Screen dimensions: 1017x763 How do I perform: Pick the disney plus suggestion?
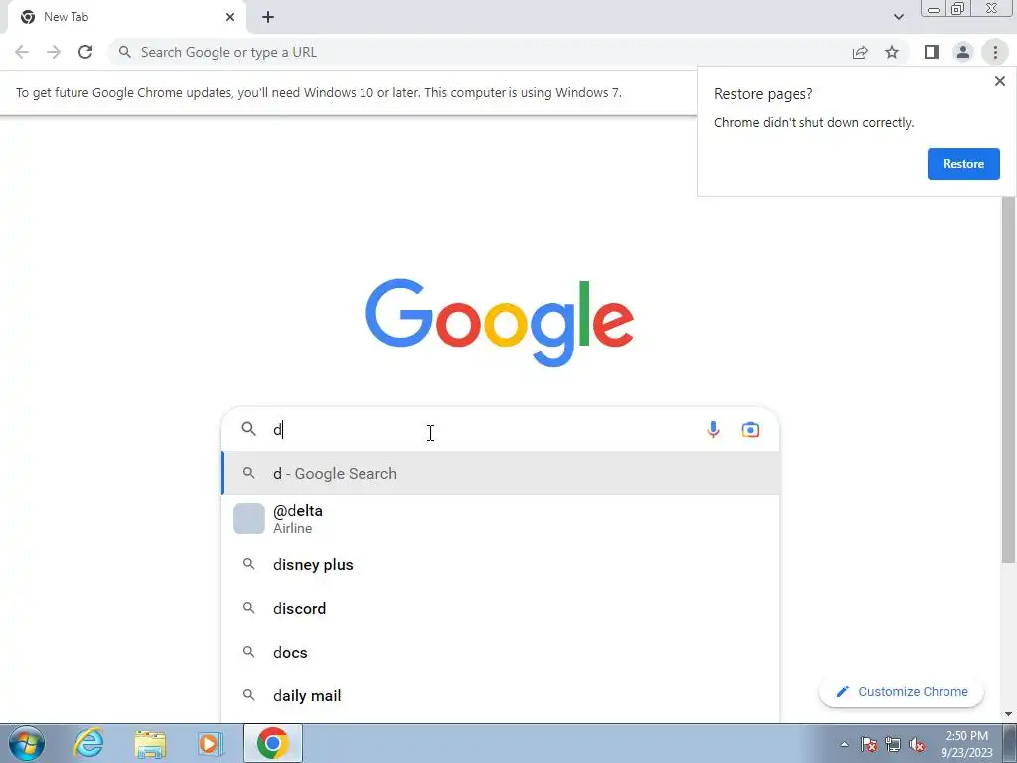(x=501, y=564)
